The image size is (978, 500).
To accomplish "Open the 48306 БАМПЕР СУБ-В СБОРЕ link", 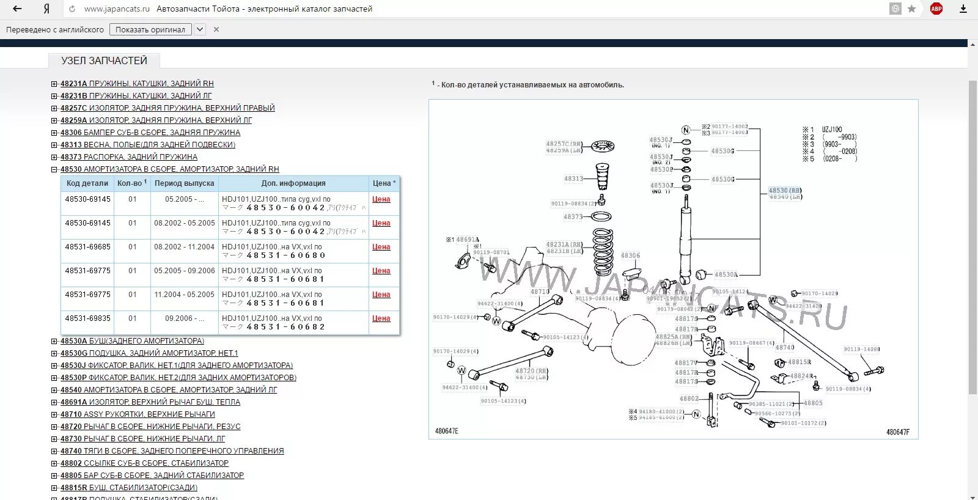I will (150, 133).
